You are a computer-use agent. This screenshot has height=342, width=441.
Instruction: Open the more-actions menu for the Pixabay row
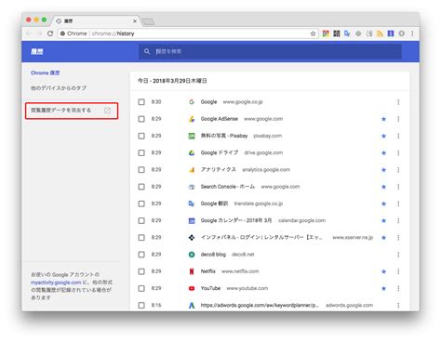(x=398, y=136)
